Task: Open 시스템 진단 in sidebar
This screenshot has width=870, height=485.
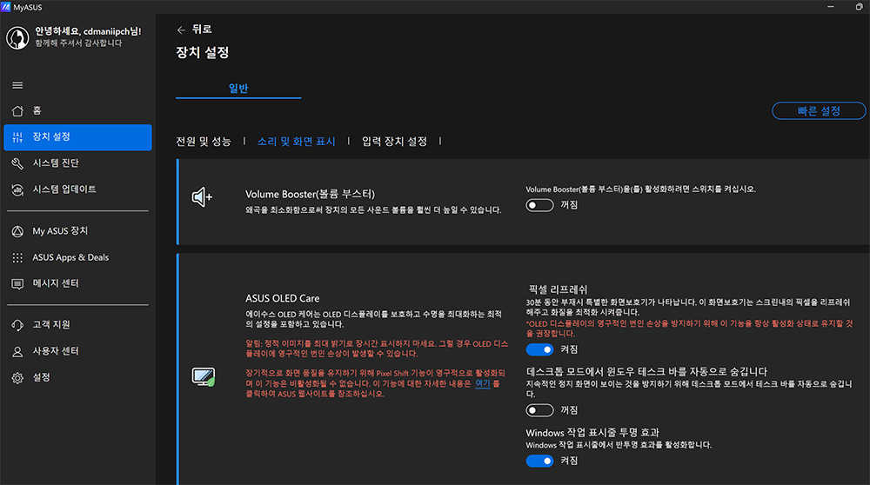Action: pyautogui.click(x=77, y=163)
